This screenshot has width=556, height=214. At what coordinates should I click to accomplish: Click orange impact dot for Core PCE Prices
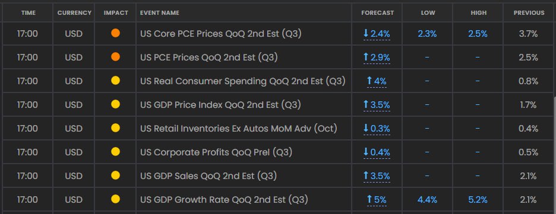click(115, 33)
